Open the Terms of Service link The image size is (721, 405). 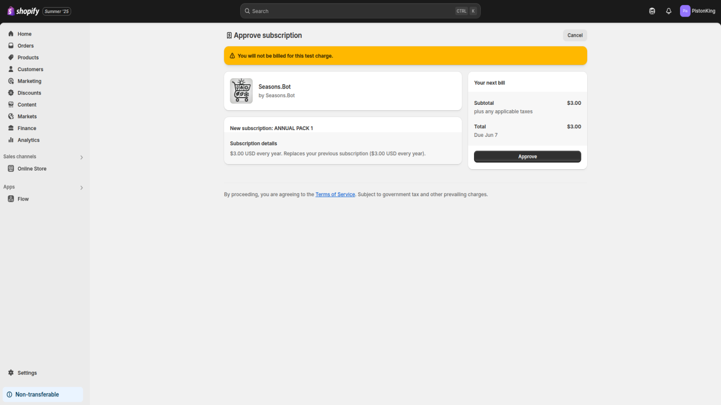335,194
